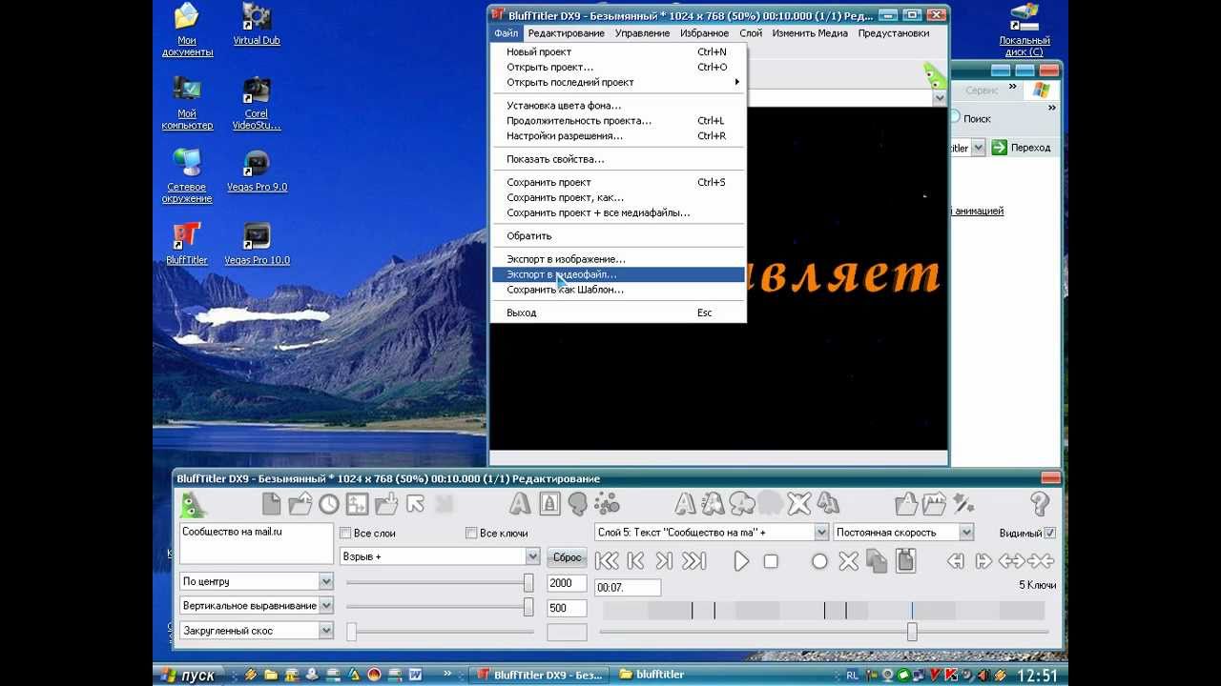
Task: Open the Постоянная скорость dropdown
Action: click(x=966, y=533)
